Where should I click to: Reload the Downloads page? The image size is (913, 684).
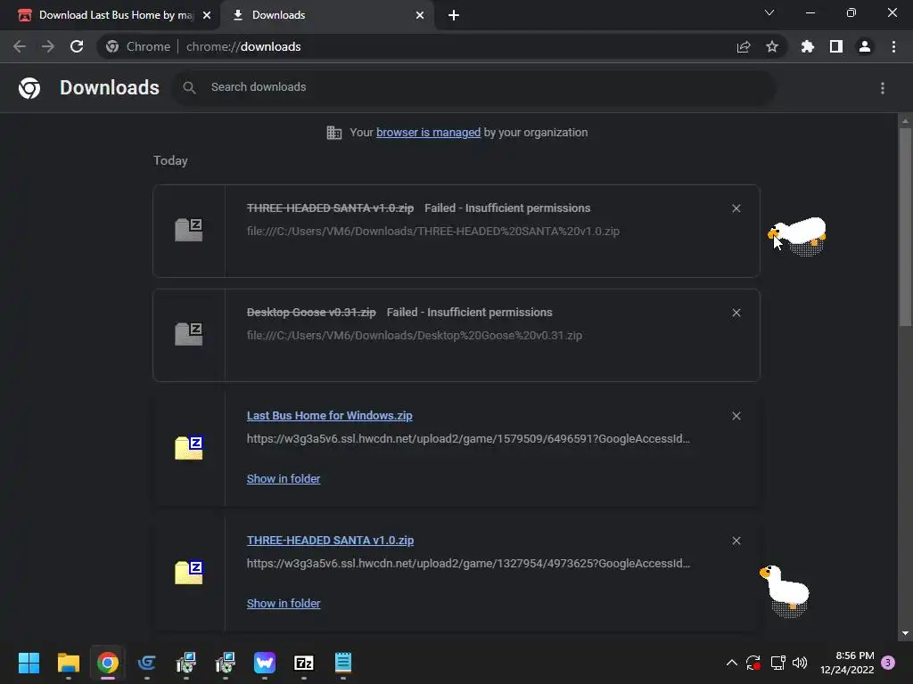point(77,46)
